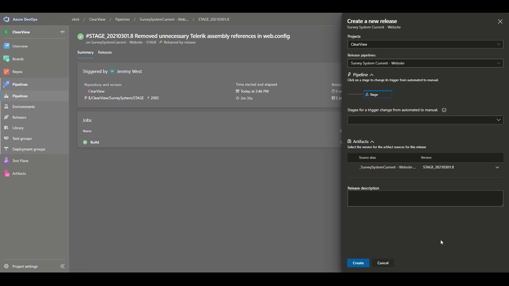Click the Create button
Viewport: 509px width, 286px height.
pos(358,263)
